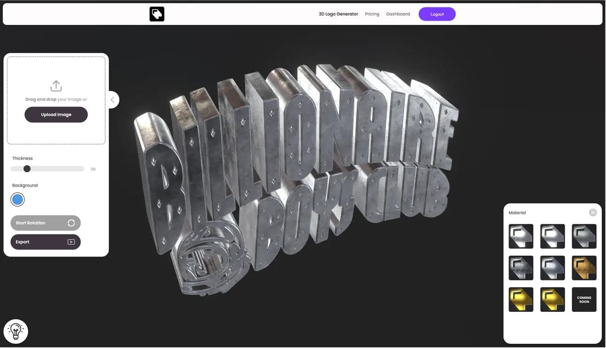Choose the copper bronze material swatch
The image size is (606, 348).
coord(584,268)
